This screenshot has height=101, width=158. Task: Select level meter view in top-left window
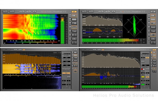click(74, 16)
